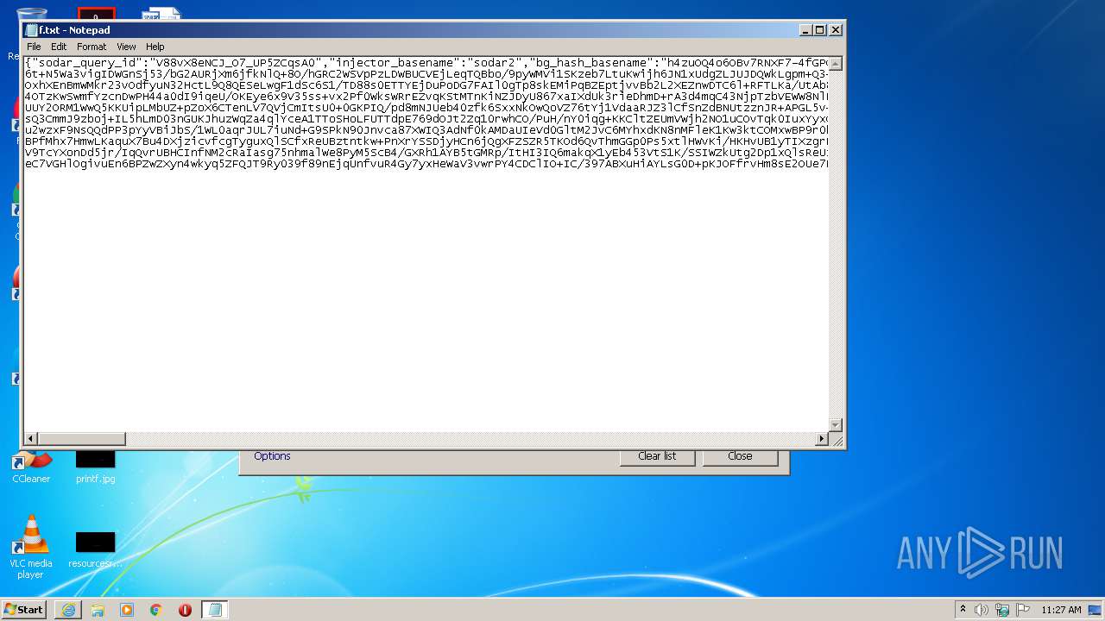
Task: Open Opera browser from taskbar
Action: click(185, 610)
